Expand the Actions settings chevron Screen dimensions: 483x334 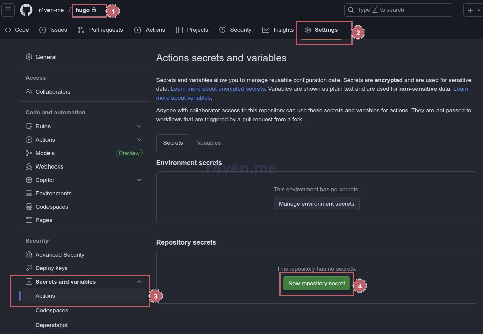click(139, 140)
